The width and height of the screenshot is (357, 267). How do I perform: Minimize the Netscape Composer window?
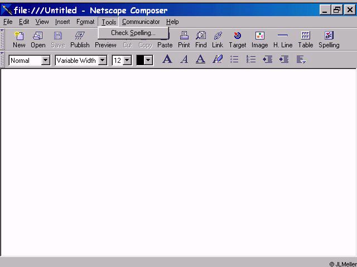click(325, 10)
